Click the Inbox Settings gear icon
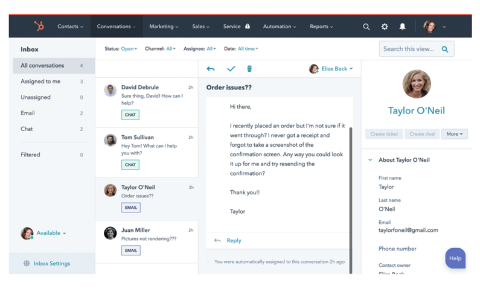Screen dimensions: 480x288 pos(27,263)
